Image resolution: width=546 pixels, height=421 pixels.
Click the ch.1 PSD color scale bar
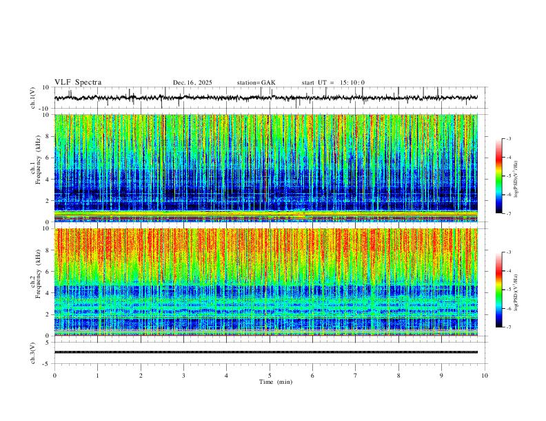click(498, 176)
